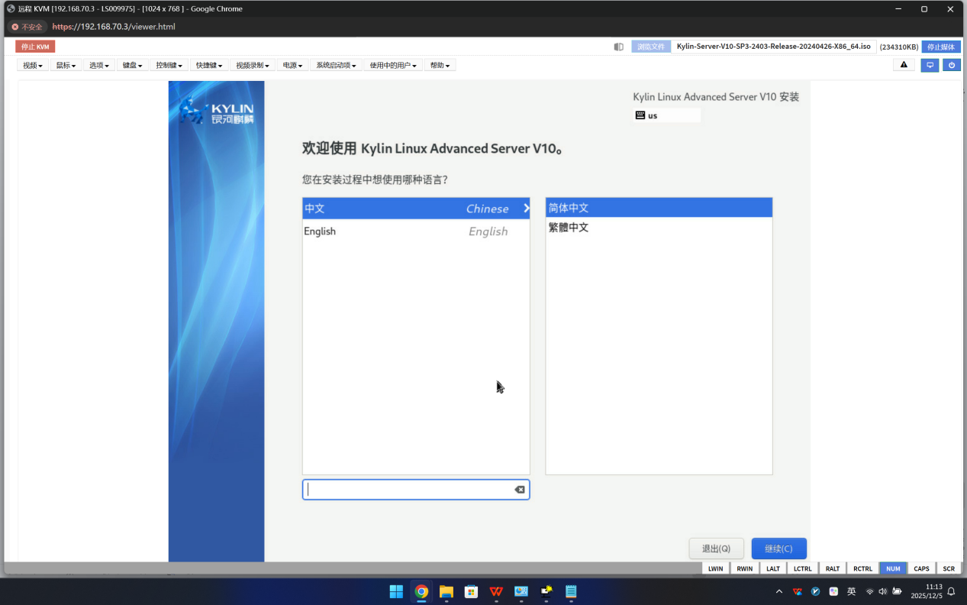The width and height of the screenshot is (967, 605).
Task: Show hidden system tray icons
Action: click(779, 591)
